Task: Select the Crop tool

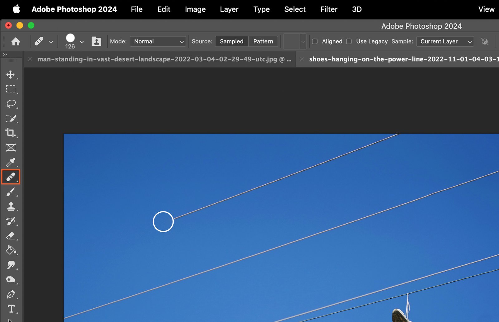Action: [11, 133]
